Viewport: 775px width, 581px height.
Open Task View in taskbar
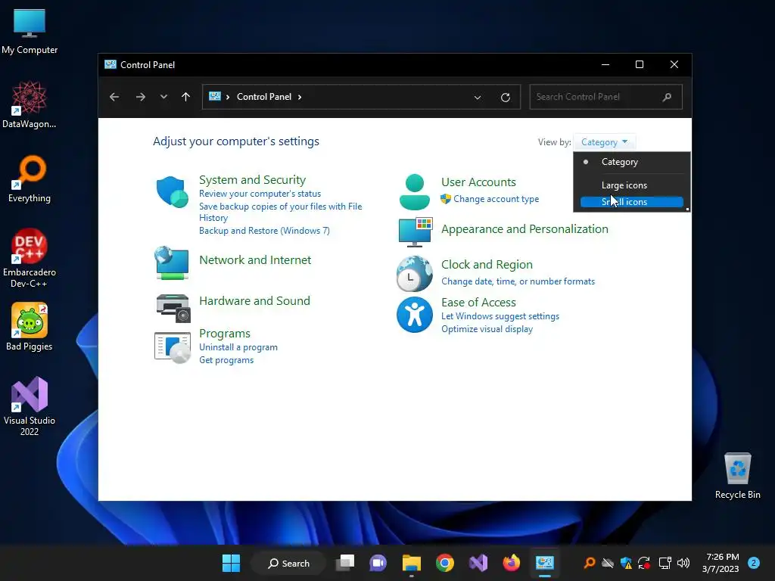345,563
